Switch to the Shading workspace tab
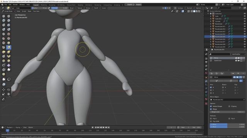The image size is (247, 138). pyautogui.click(x=80, y=5)
